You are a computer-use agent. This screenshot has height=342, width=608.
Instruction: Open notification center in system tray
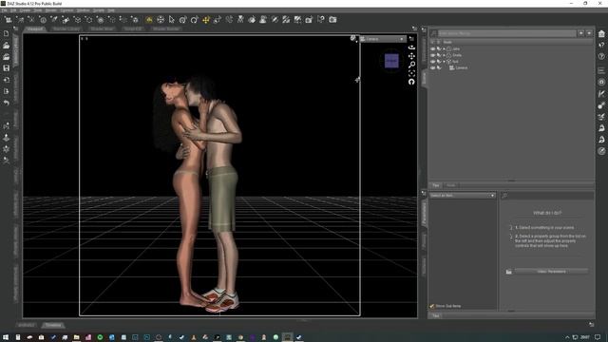[x=598, y=337]
